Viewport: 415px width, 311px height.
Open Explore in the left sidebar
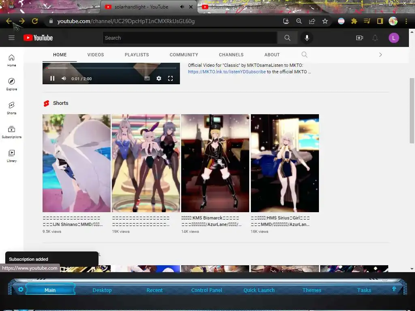coord(11,84)
